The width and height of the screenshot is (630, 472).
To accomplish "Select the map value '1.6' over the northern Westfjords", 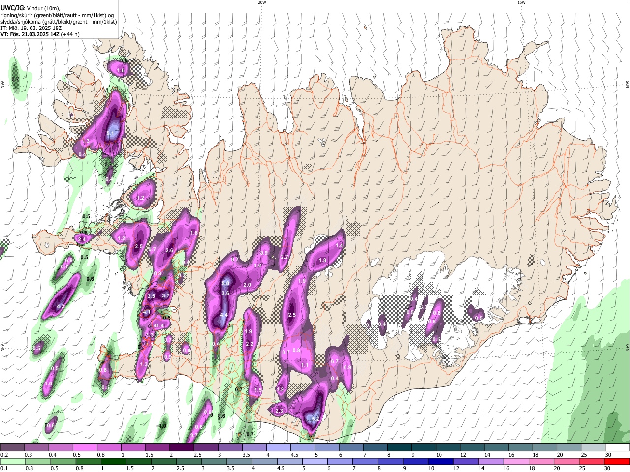I will click(121, 71).
